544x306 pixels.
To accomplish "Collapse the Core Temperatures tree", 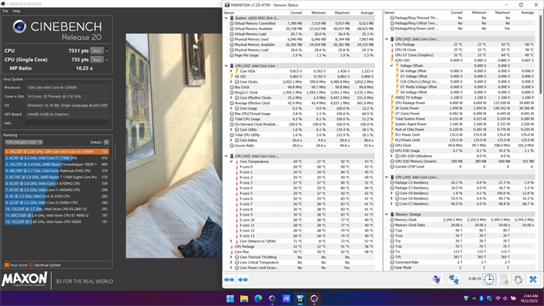I will [x=231, y=162].
